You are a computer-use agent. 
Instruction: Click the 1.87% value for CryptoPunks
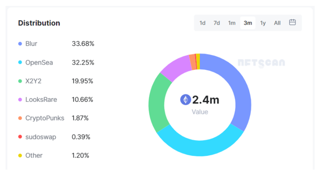(80, 118)
